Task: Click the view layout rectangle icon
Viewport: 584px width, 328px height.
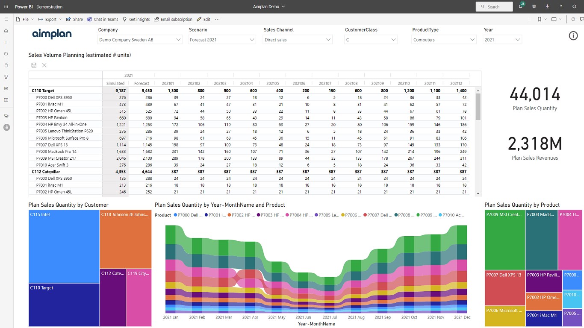Action: tap(554, 19)
